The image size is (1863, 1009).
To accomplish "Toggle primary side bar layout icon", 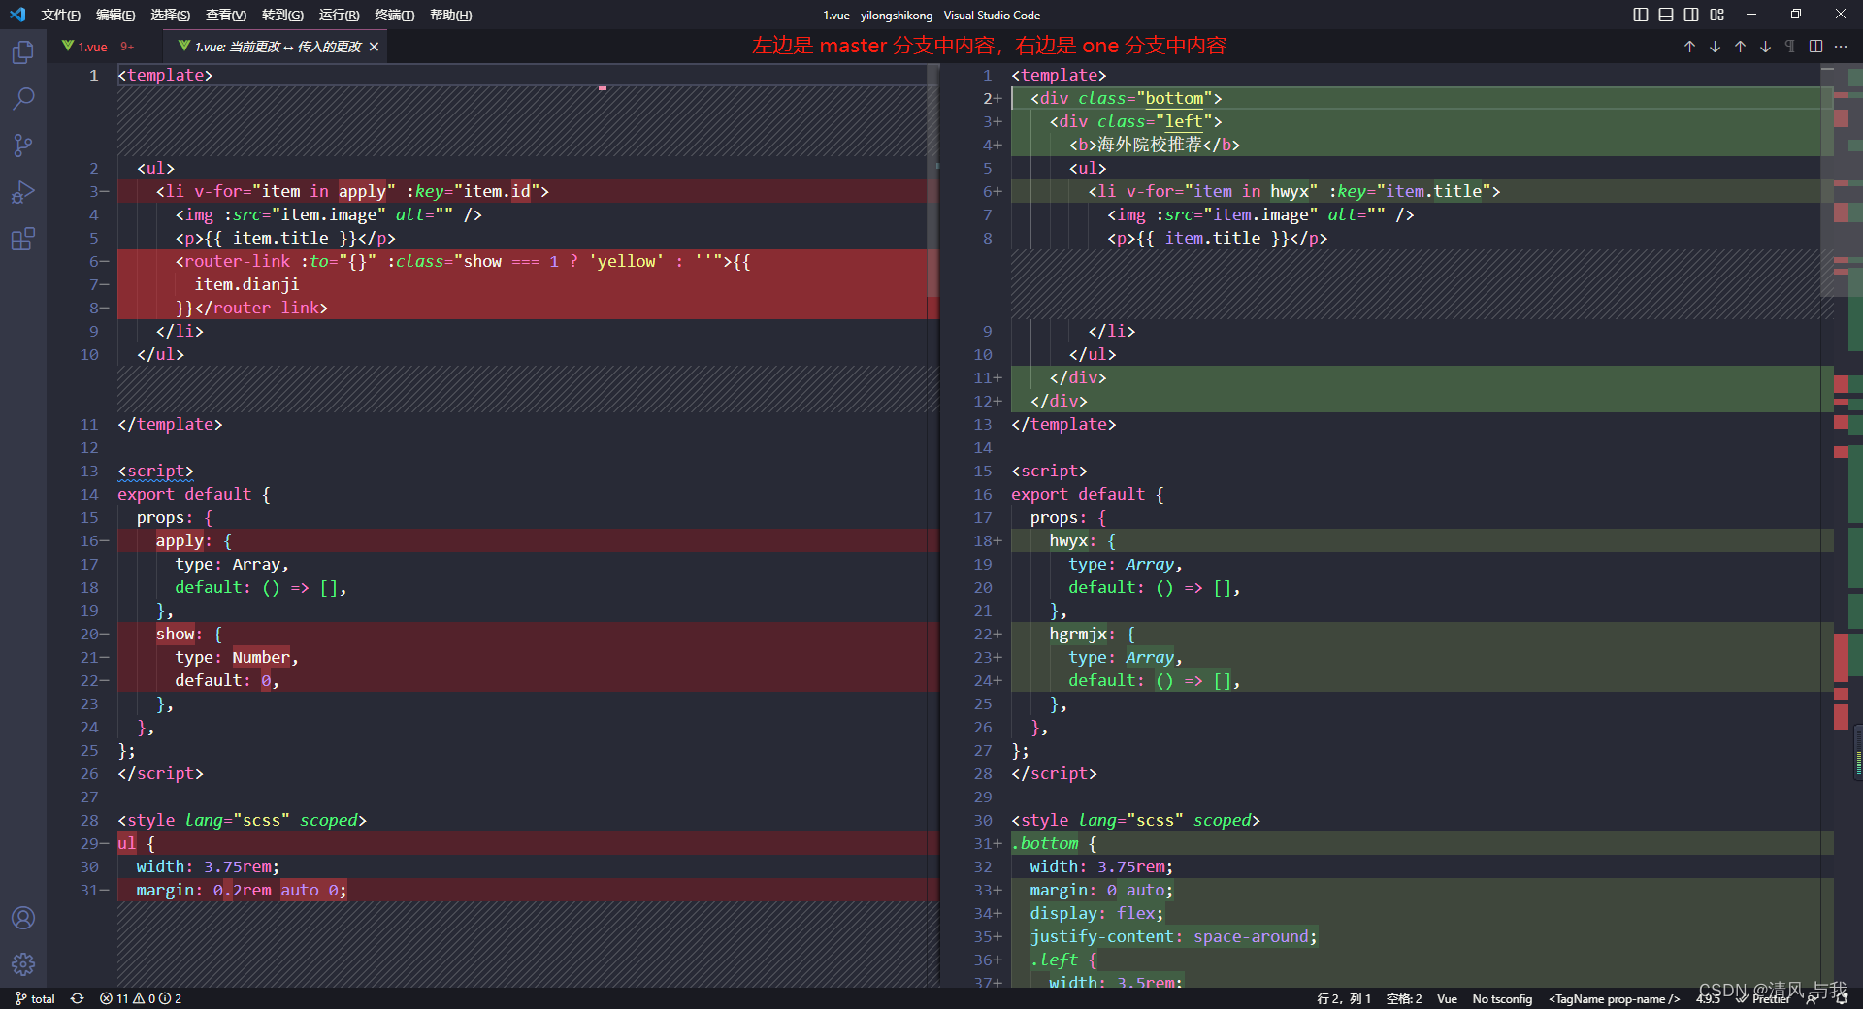I will (1641, 15).
